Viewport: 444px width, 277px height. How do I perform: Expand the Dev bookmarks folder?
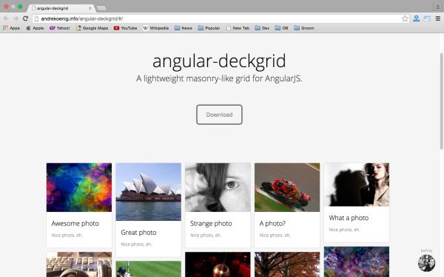click(262, 28)
